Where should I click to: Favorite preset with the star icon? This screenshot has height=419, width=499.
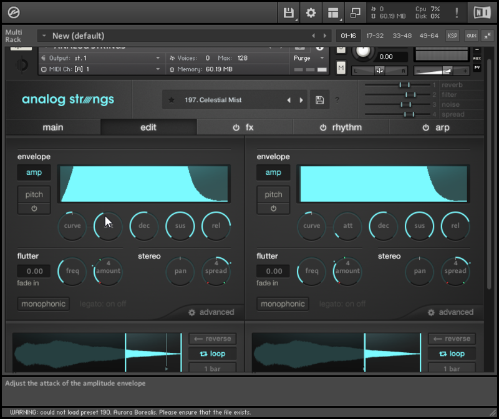171,100
